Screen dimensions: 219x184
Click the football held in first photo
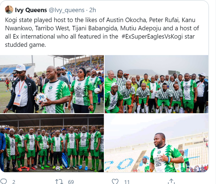[41, 99]
